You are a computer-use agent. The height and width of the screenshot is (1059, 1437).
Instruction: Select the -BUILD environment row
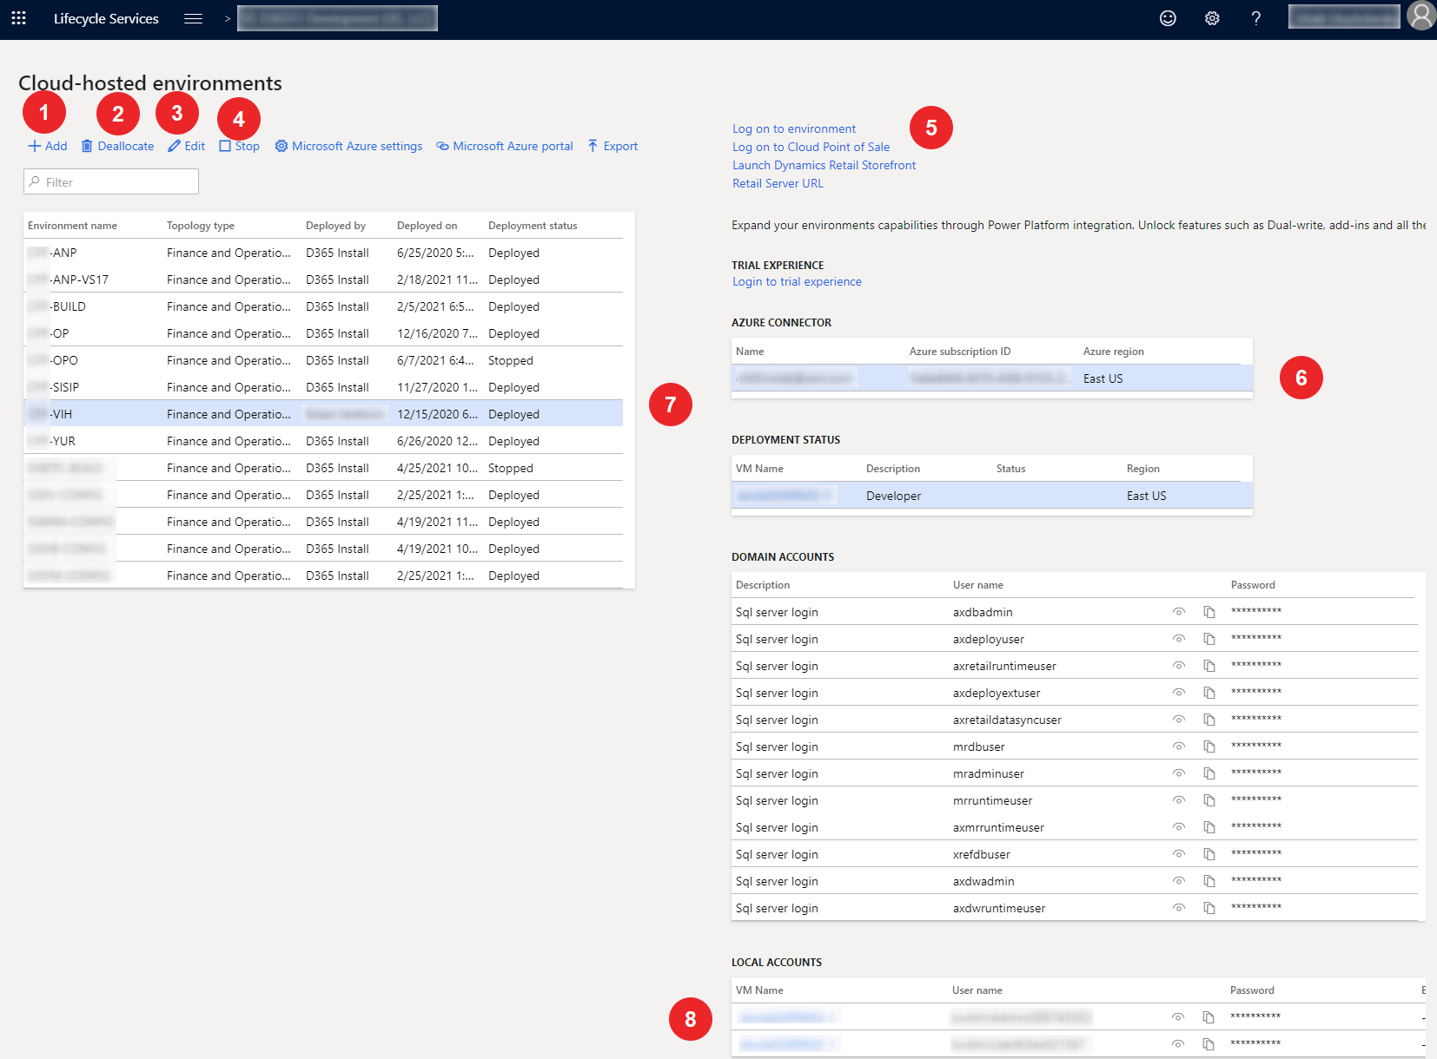[x=69, y=306]
